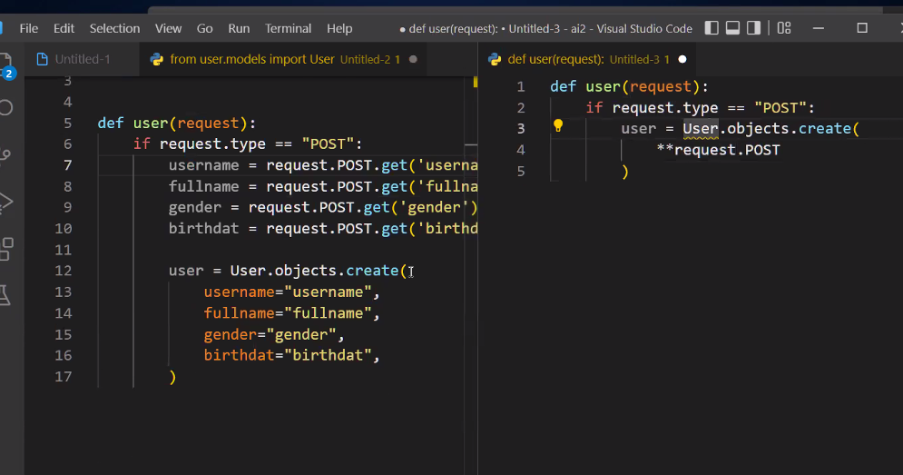The width and height of the screenshot is (903, 475).
Task: Click "POST" string on line 6 left editor
Action: click(x=328, y=144)
